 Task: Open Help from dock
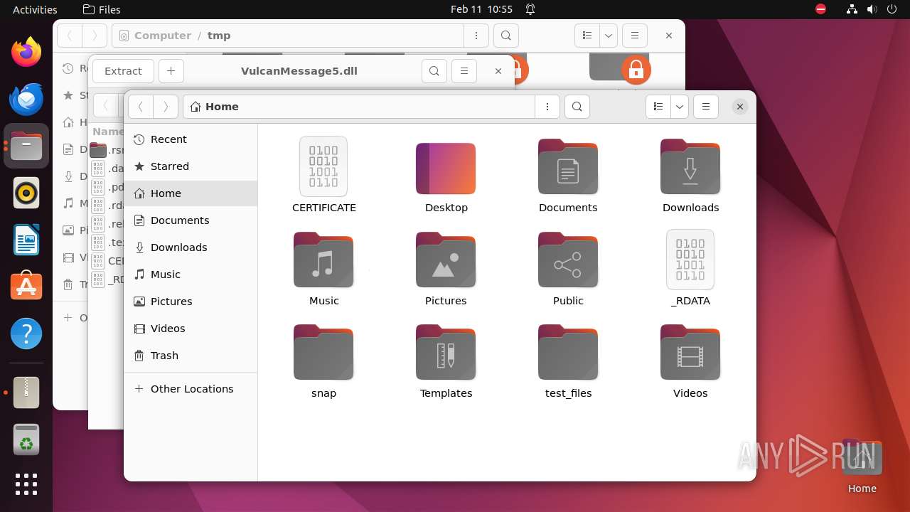click(x=26, y=334)
